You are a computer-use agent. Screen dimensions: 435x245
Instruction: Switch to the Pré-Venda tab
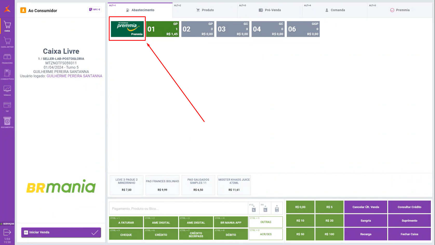(270, 10)
